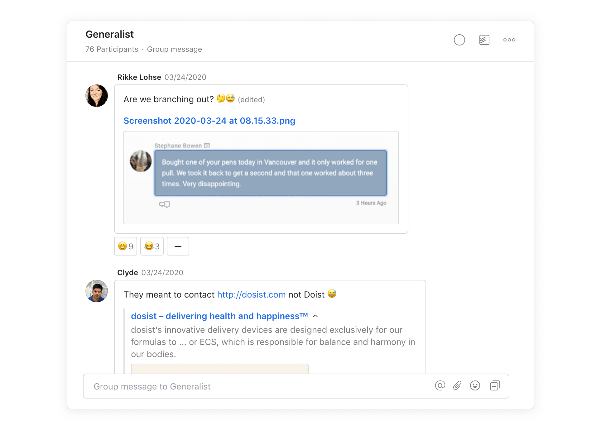Viewport: 601px width, 430px height.
Task: Open the mention (@) picker in message box
Action: [x=440, y=385]
